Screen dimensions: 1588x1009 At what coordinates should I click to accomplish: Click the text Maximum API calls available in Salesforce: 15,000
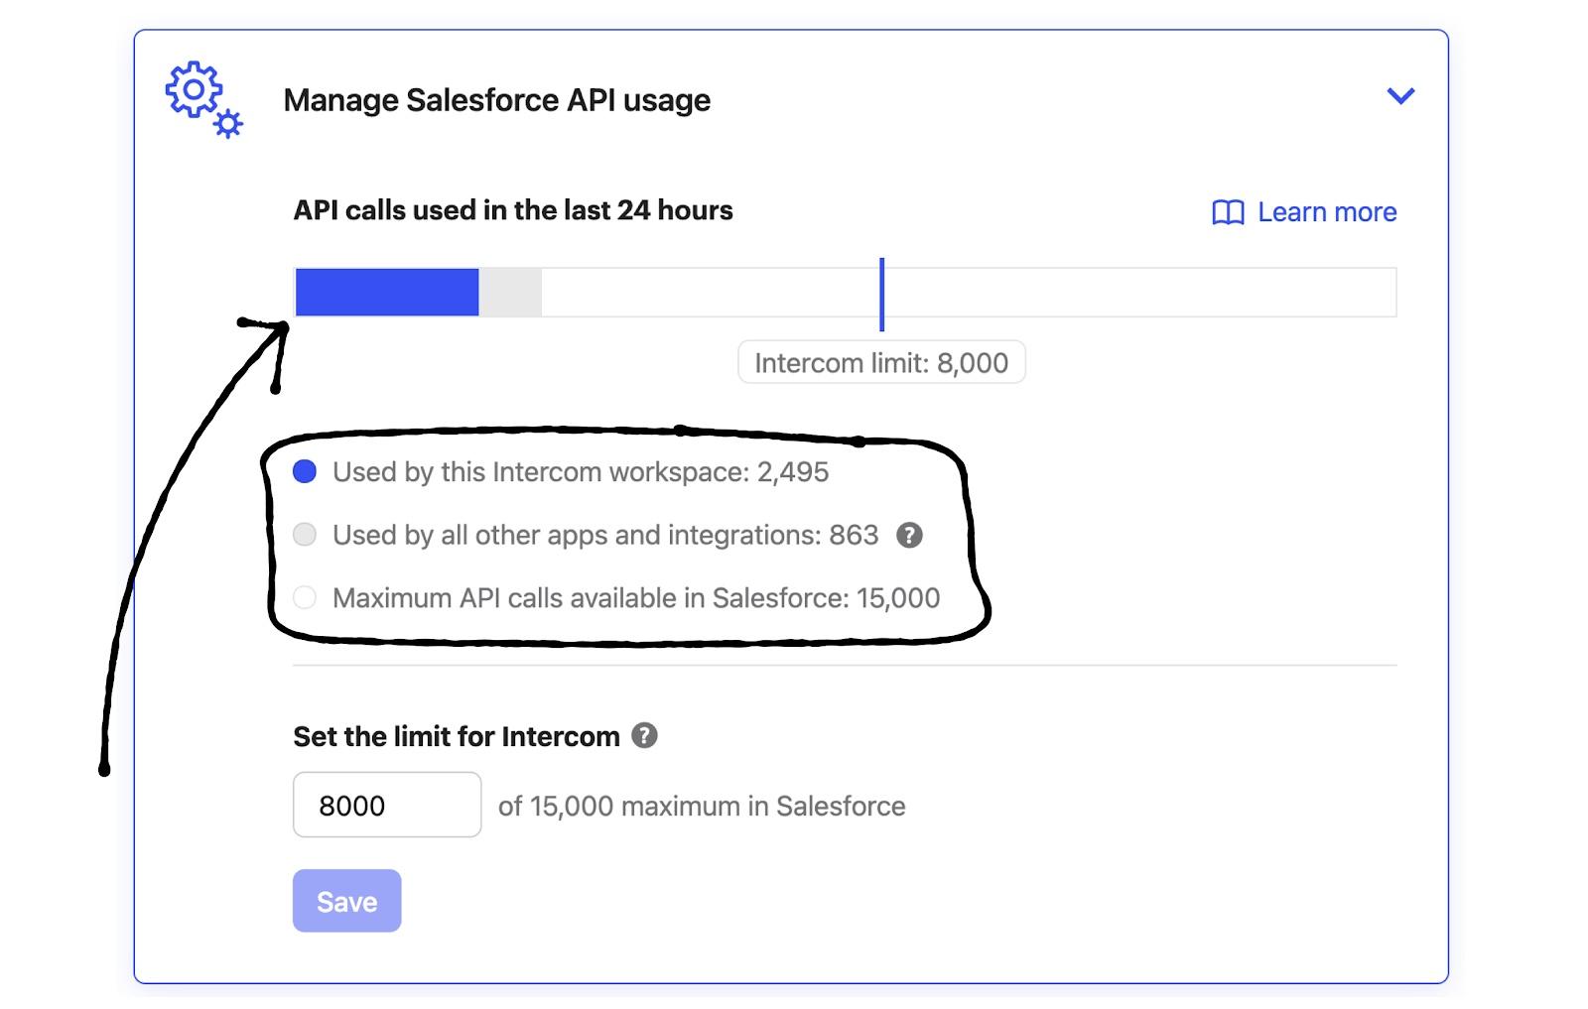(x=636, y=598)
